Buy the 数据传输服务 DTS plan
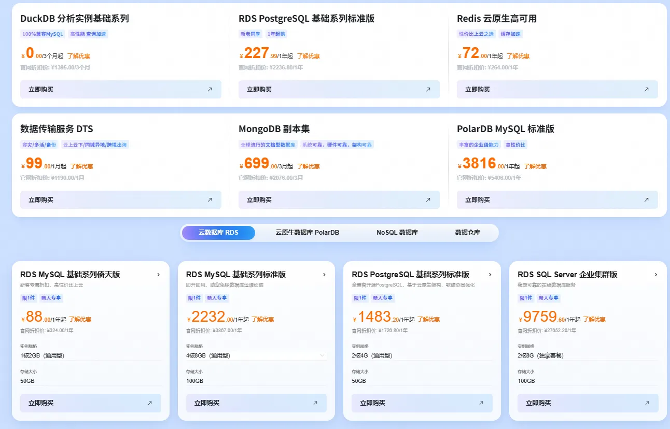 (x=121, y=199)
